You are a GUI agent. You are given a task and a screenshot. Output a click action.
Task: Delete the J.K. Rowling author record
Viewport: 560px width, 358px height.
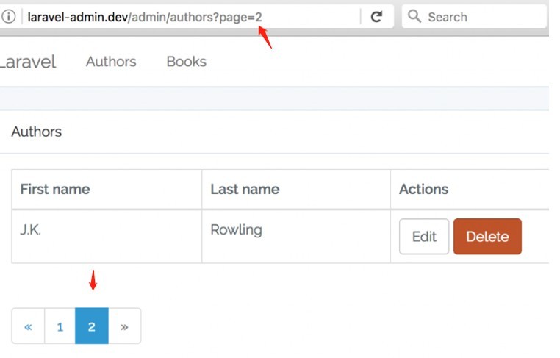[487, 237]
